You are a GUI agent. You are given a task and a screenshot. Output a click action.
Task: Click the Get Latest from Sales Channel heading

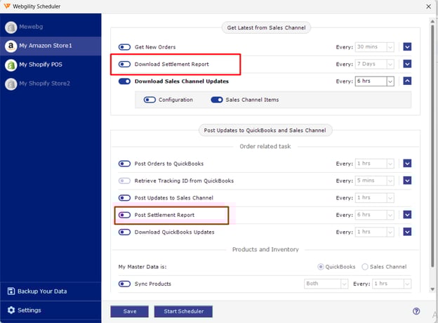(x=266, y=27)
